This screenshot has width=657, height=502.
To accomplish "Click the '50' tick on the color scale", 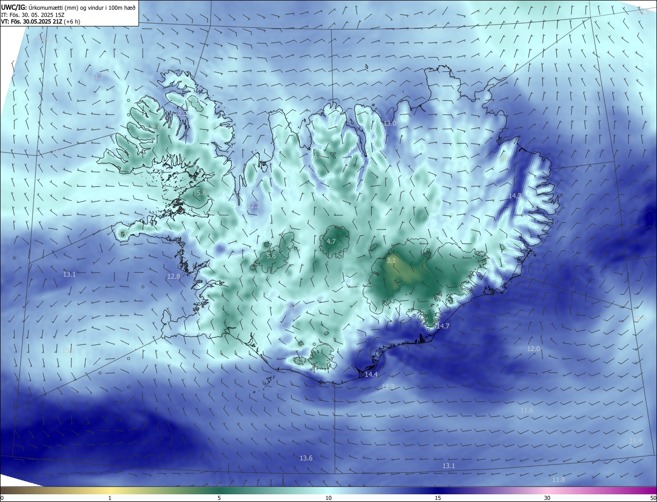I will (x=653, y=498).
